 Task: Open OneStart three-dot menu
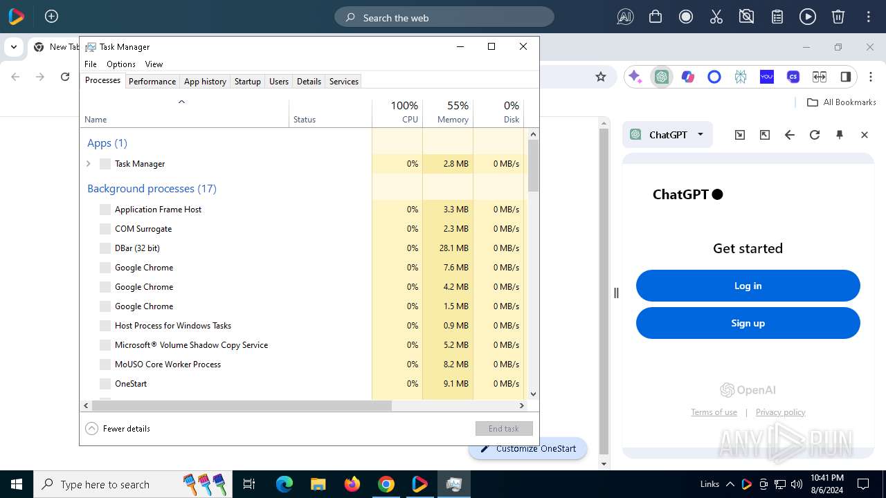point(868,17)
